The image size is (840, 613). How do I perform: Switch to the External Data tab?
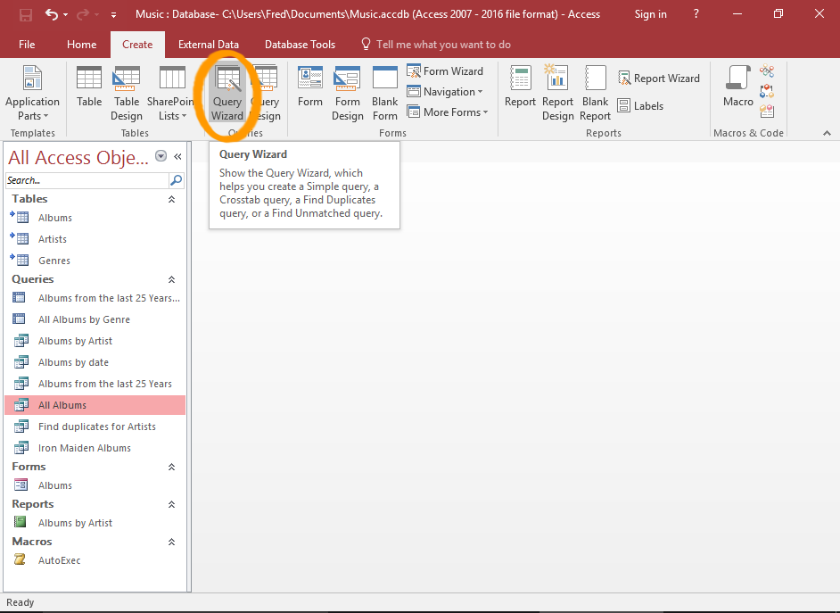[209, 45]
